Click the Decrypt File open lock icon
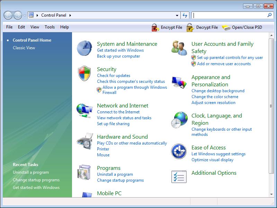 click(x=190, y=28)
